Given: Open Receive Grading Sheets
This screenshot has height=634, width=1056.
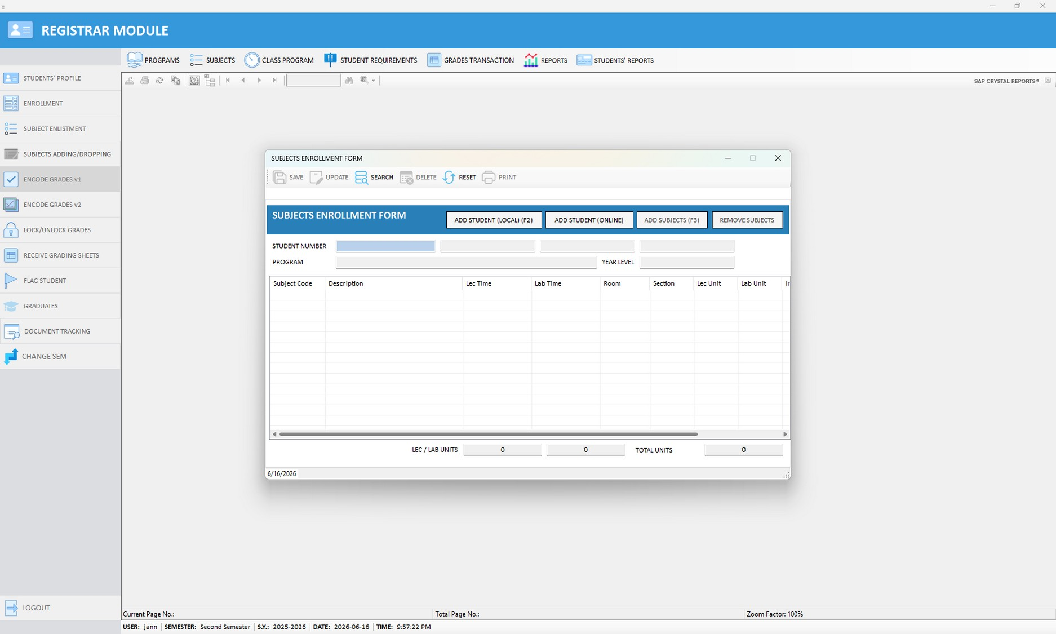Looking at the screenshot, I should [60, 255].
